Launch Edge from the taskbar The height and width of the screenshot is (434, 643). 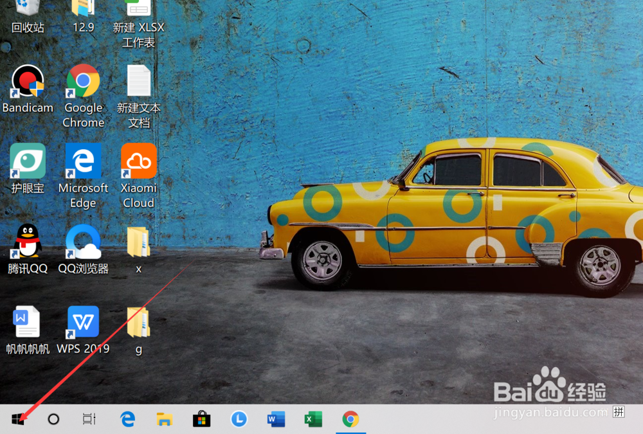pos(127,419)
